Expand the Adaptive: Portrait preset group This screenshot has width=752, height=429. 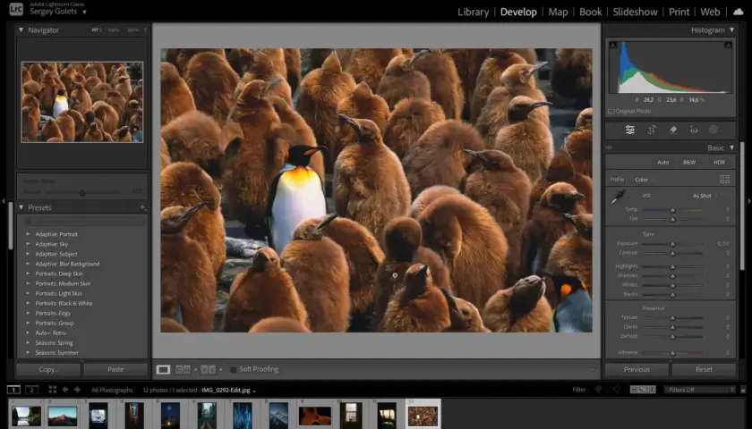[28, 234]
